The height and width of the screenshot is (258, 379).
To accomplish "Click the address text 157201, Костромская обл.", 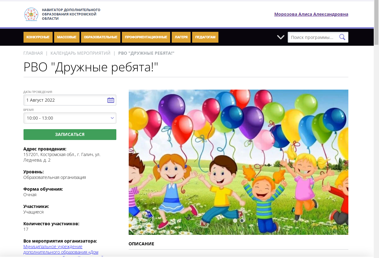I will pyautogui.click(x=62, y=157).
